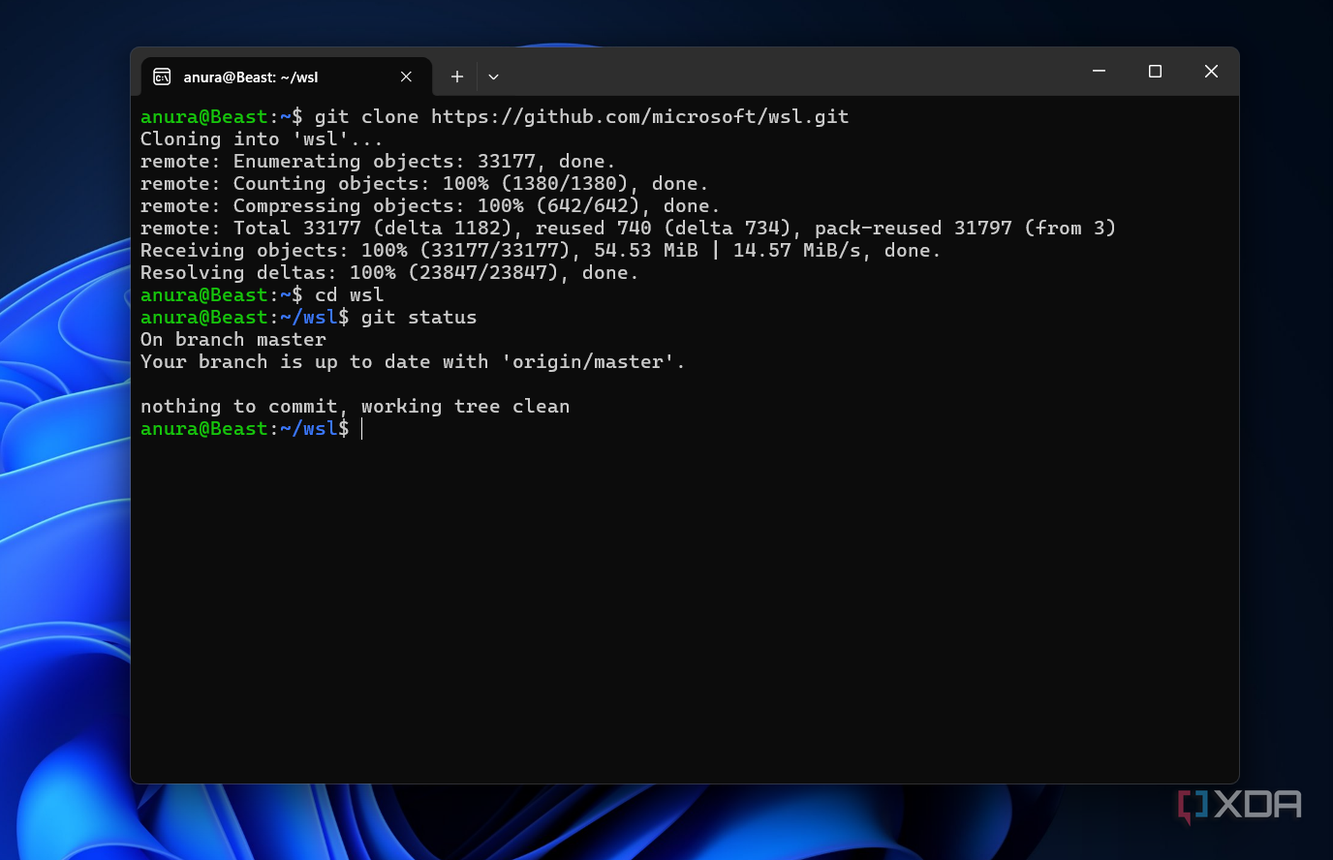Viewport: 1333px width, 860px height.
Task: Click the text "Cloning into 'wsl'..."
Action: [x=262, y=139]
